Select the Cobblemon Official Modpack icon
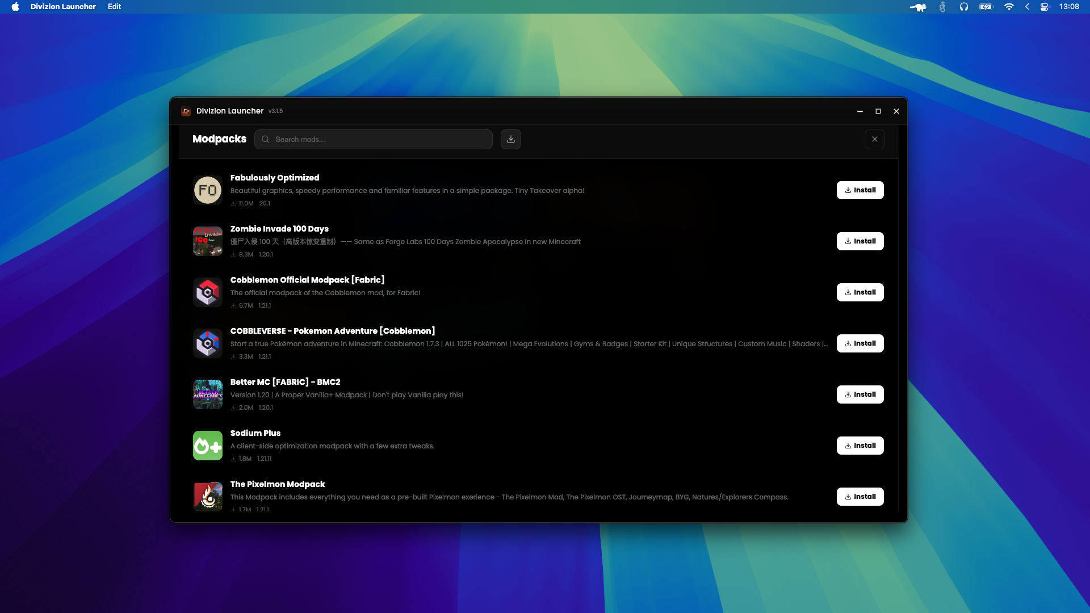The height and width of the screenshot is (613, 1090). (208, 292)
